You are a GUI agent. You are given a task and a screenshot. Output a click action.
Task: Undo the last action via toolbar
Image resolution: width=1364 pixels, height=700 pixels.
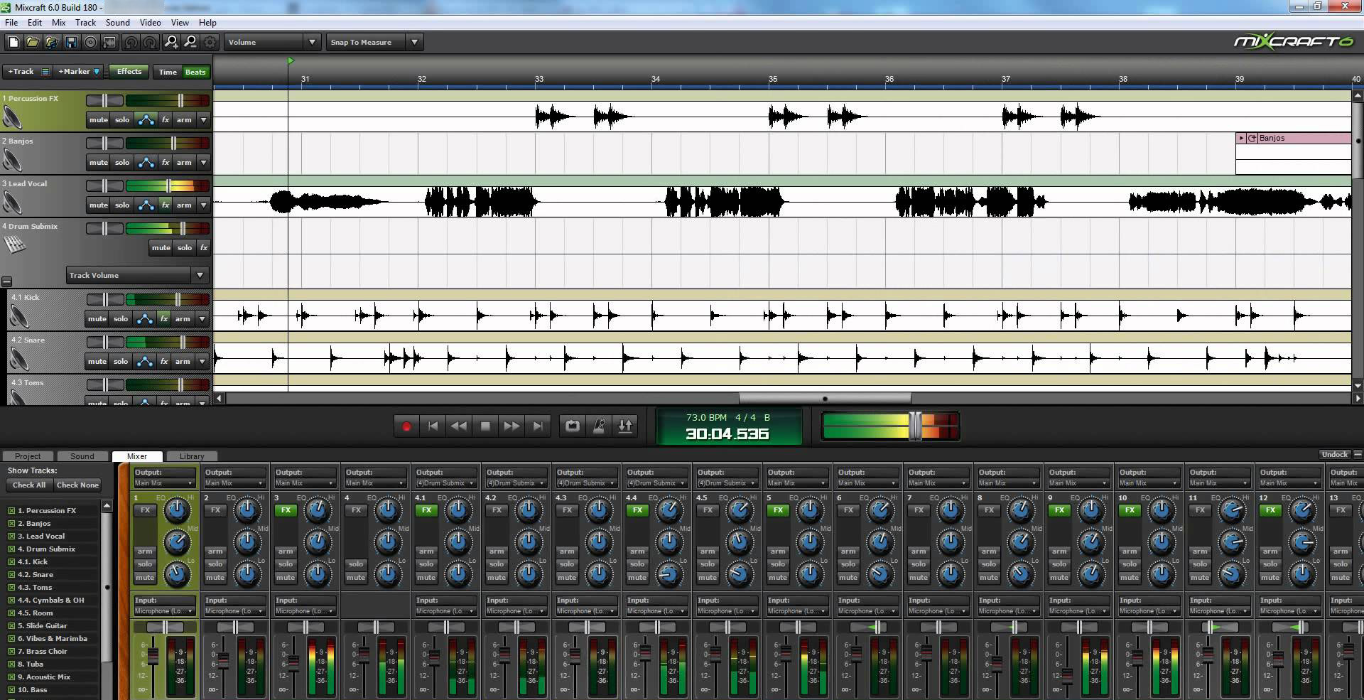coord(131,43)
